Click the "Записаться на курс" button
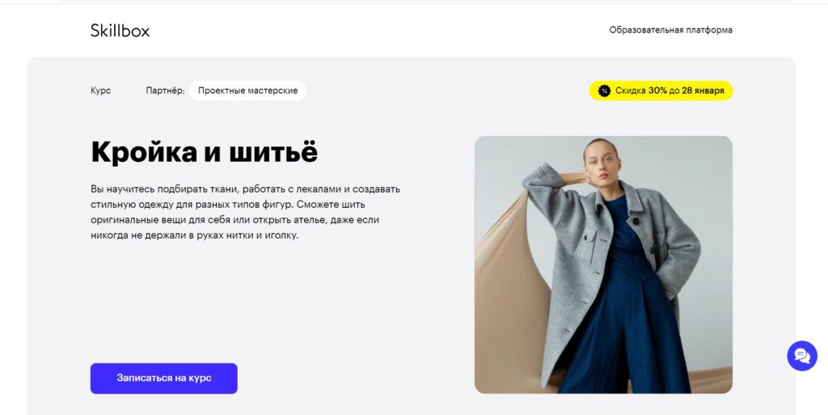The height and width of the screenshot is (415, 828). tap(163, 378)
